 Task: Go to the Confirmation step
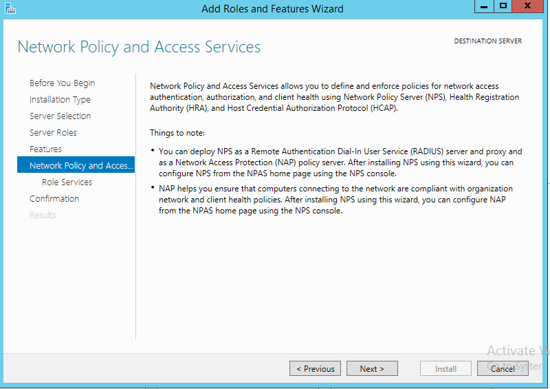54,199
